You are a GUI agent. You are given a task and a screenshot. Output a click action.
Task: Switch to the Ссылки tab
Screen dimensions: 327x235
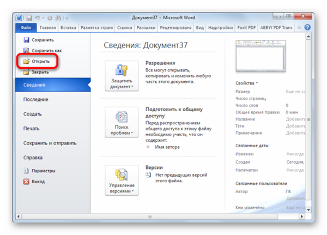(124, 28)
